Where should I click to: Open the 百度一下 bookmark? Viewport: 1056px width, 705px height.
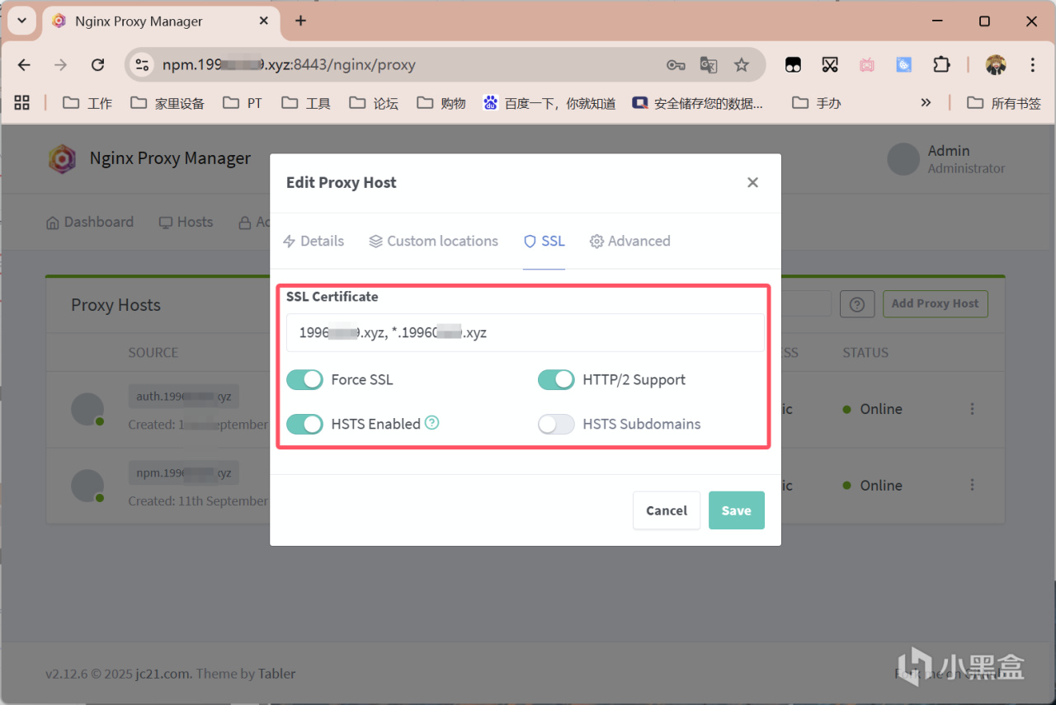pyautogui.click(x=549, y=103)
